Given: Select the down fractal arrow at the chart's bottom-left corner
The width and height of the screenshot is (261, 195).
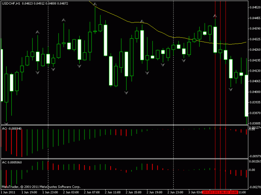Looking at the screenshot, I should [6, 123].
